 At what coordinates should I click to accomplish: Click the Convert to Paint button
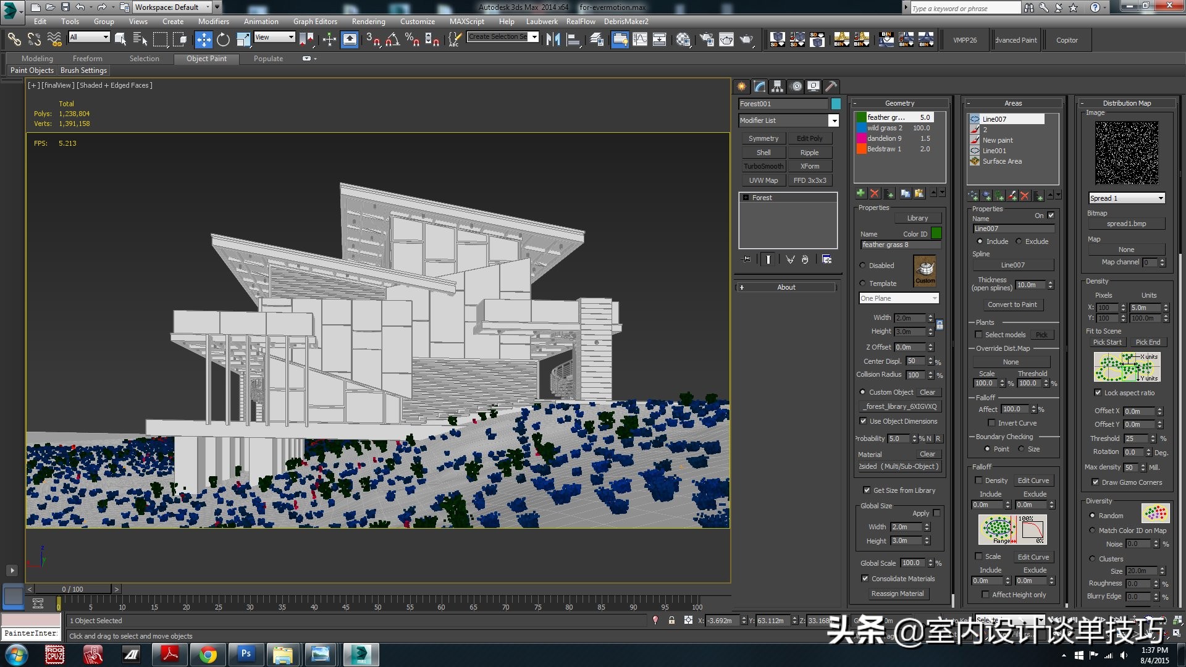click(x=1012, y=304)
